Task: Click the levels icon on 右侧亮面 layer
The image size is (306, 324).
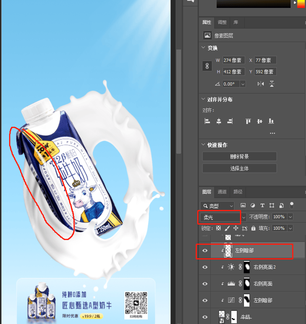Action: point(231,284)
